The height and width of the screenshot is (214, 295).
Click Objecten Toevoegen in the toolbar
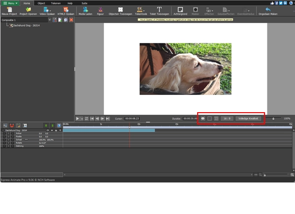[120, 11]
